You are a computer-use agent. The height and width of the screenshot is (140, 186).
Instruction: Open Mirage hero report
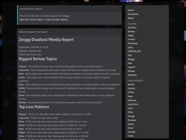pos(131,116)
